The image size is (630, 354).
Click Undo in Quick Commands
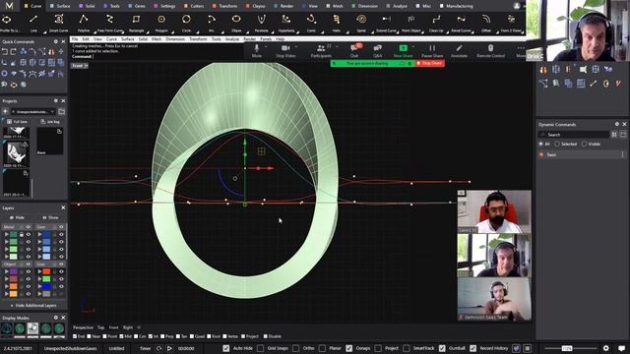pos(5,52)
